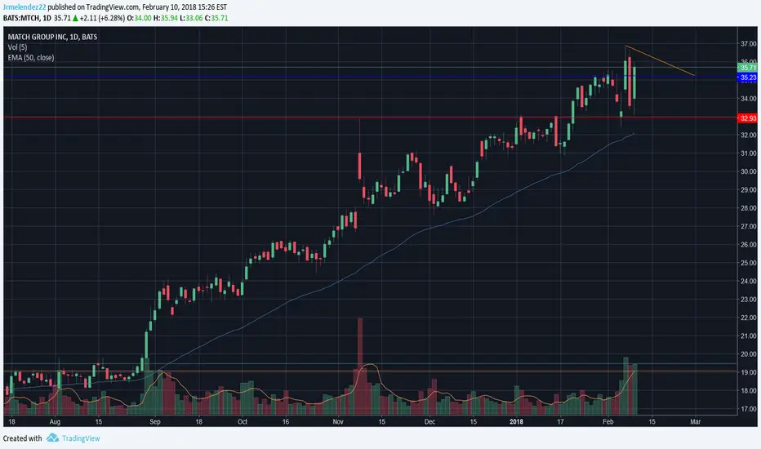Select the EMA (50, close) indicator label

(x=30, y=58)
